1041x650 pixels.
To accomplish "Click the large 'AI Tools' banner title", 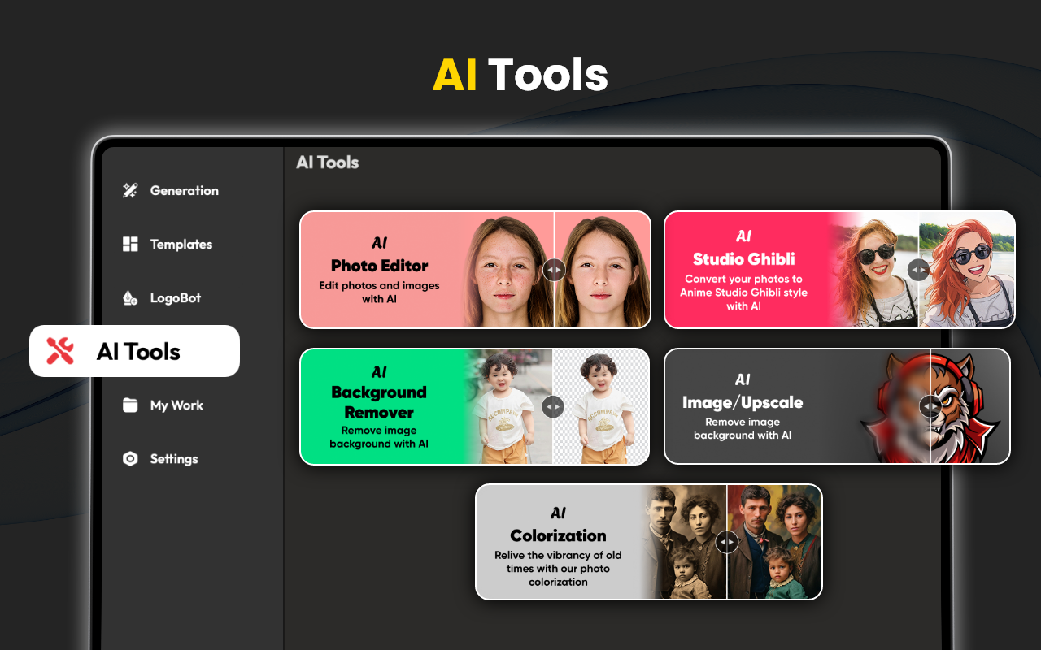I will [520, 75].
